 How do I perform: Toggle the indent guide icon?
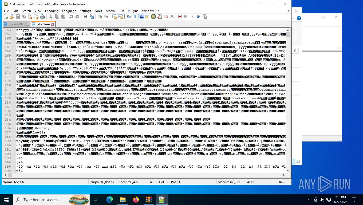[141, 17]
